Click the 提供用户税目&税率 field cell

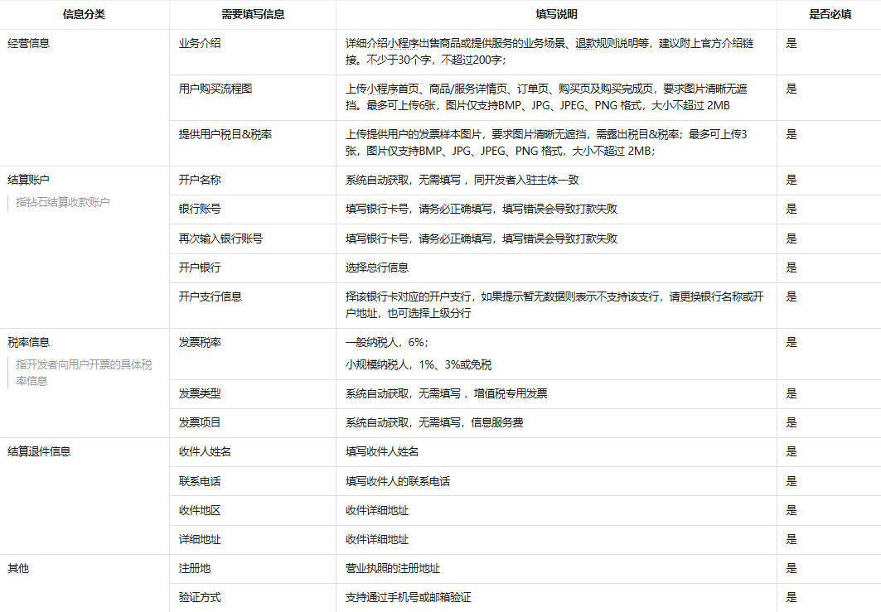click(225, 134)
